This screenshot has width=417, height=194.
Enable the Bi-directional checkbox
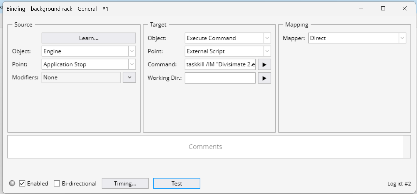(x=57, y=184)
